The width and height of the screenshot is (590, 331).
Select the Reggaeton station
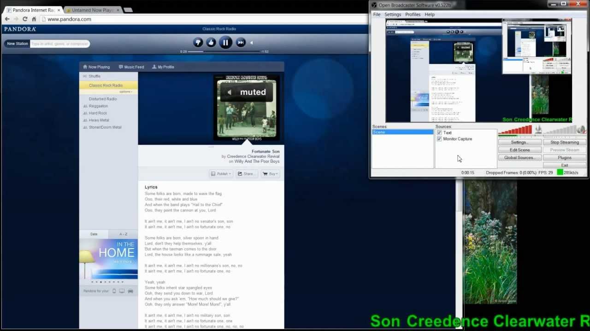[108, 106]
